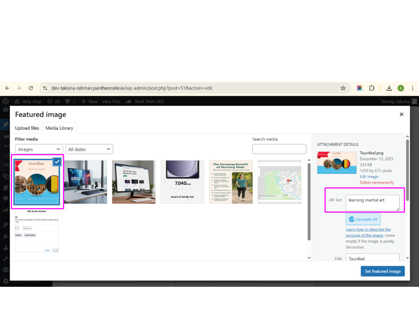Viewport: 419px width, 314px height.
Task: Open the All dates filter dropdown
Action: (89, 149)
